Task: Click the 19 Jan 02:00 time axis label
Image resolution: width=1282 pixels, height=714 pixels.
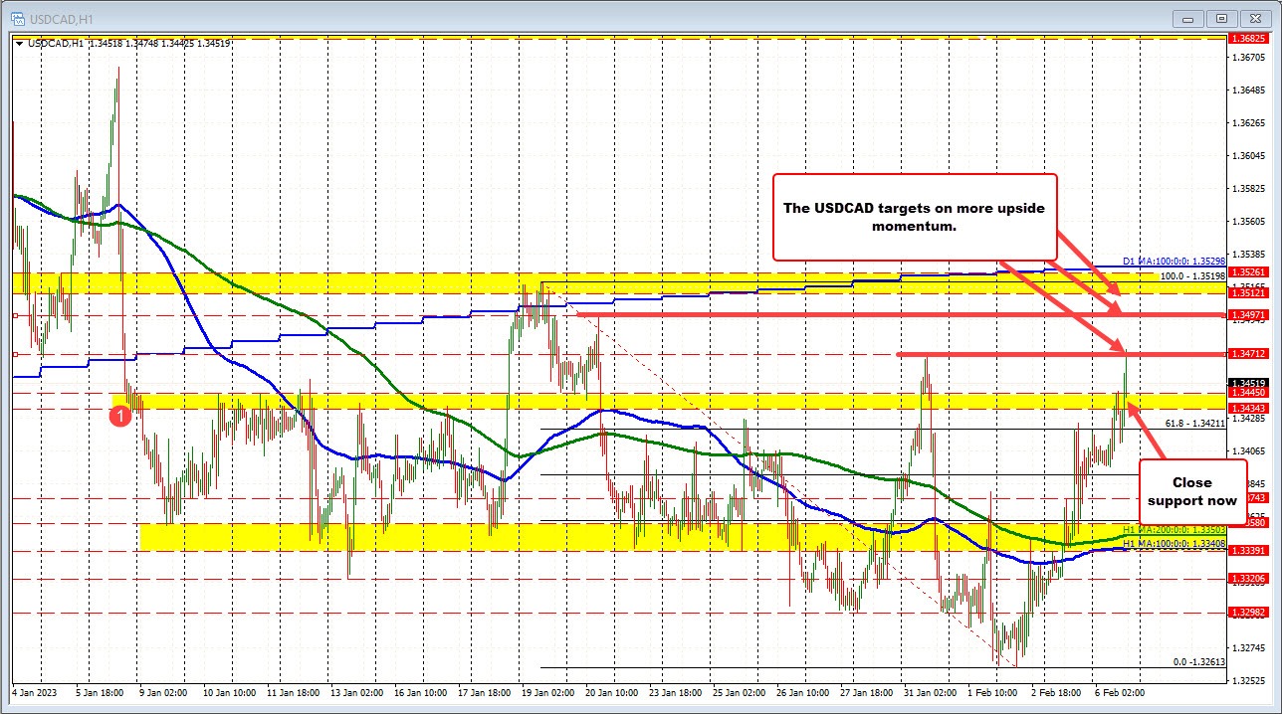Action: click(547, 691)
